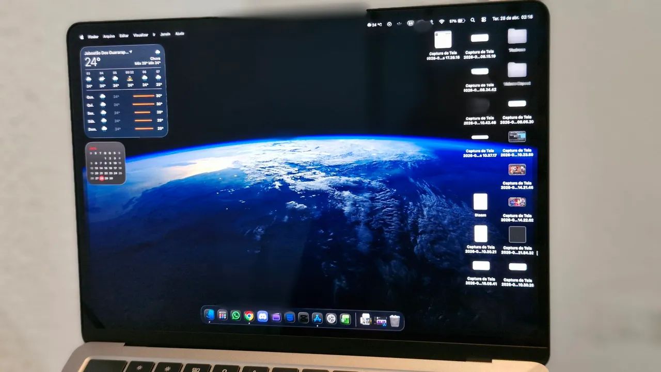Open the green app icon before the Dock separator

(345, 319)
